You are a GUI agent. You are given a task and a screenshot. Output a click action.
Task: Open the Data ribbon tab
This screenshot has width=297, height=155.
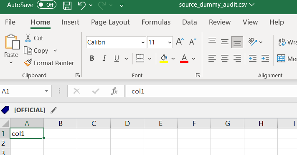[x=189, y=22]
